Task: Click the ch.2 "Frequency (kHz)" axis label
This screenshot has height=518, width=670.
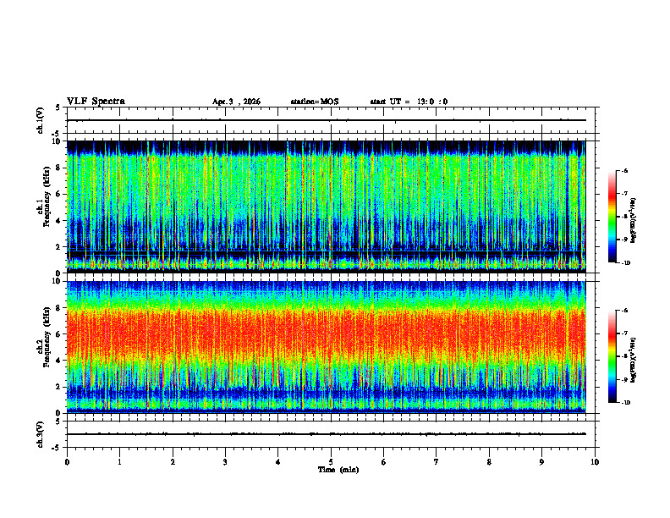Action: [x=47, y=337]
